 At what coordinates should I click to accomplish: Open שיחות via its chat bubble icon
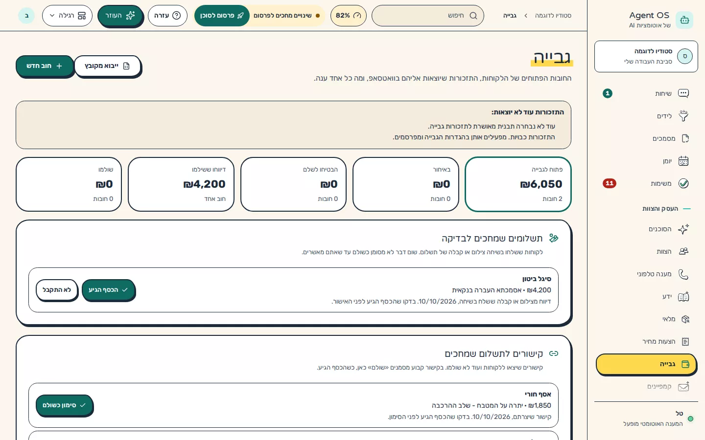683,93
